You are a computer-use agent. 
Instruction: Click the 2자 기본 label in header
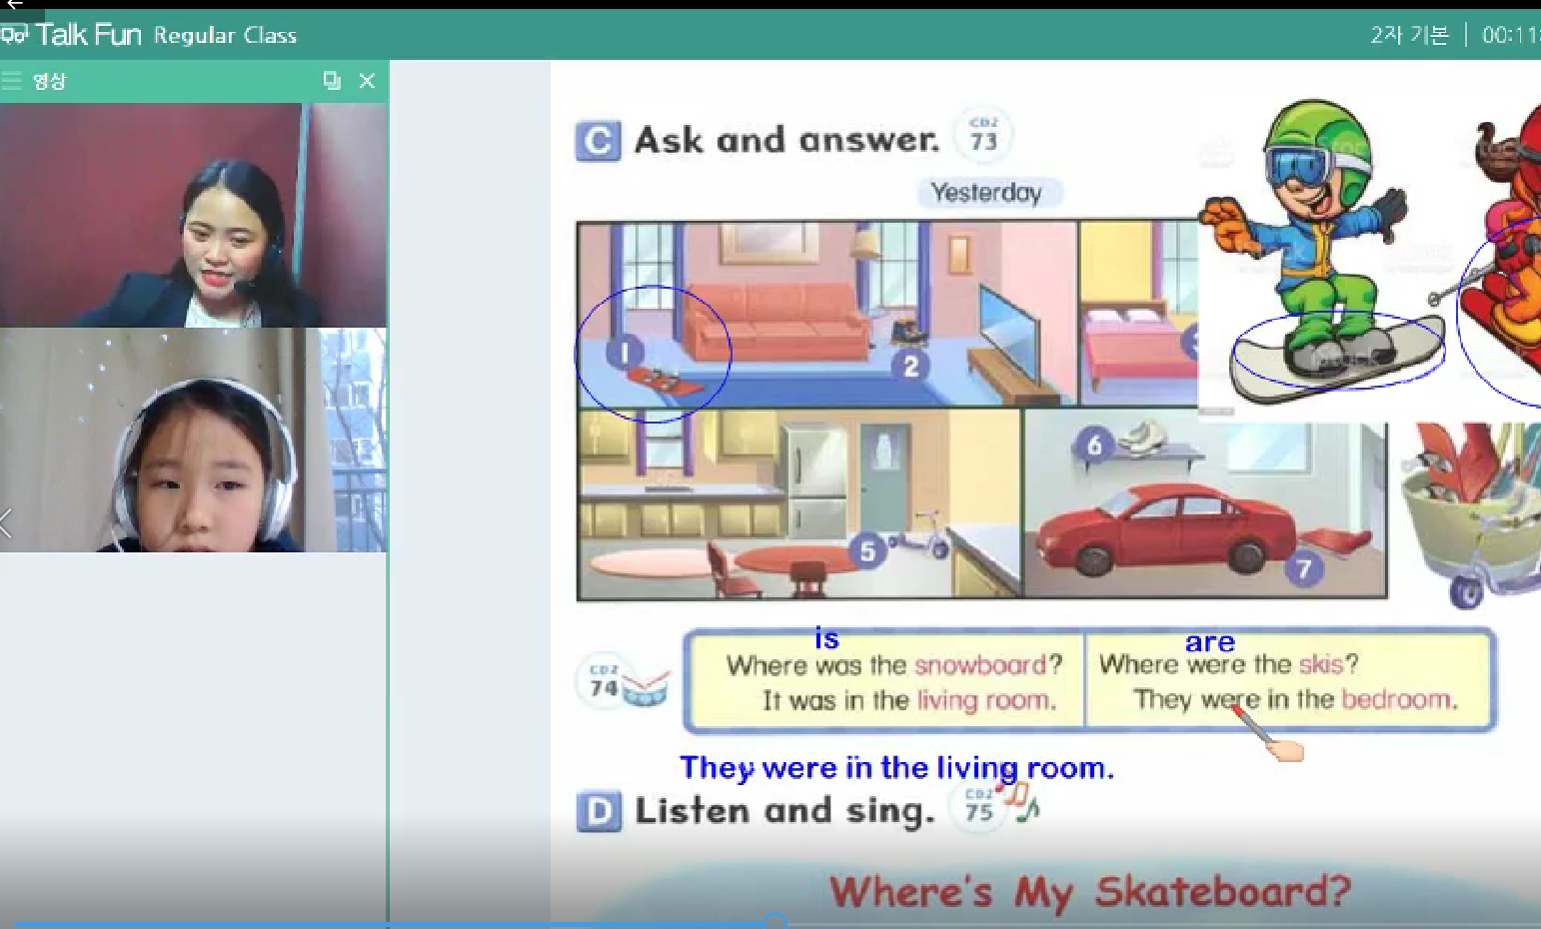click(1409, 36)
